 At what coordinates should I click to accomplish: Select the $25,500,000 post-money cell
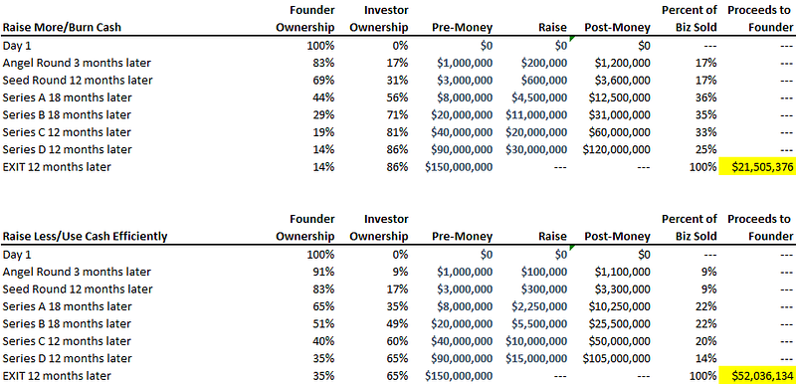[619, 323]
